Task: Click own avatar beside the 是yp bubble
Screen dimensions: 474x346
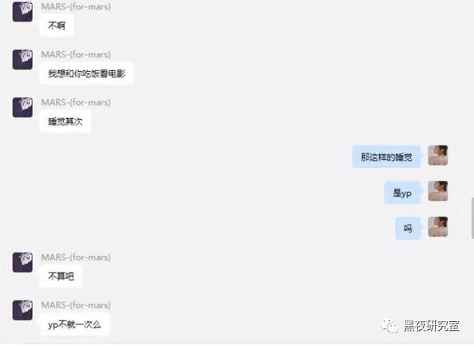Action: point(438,191)
